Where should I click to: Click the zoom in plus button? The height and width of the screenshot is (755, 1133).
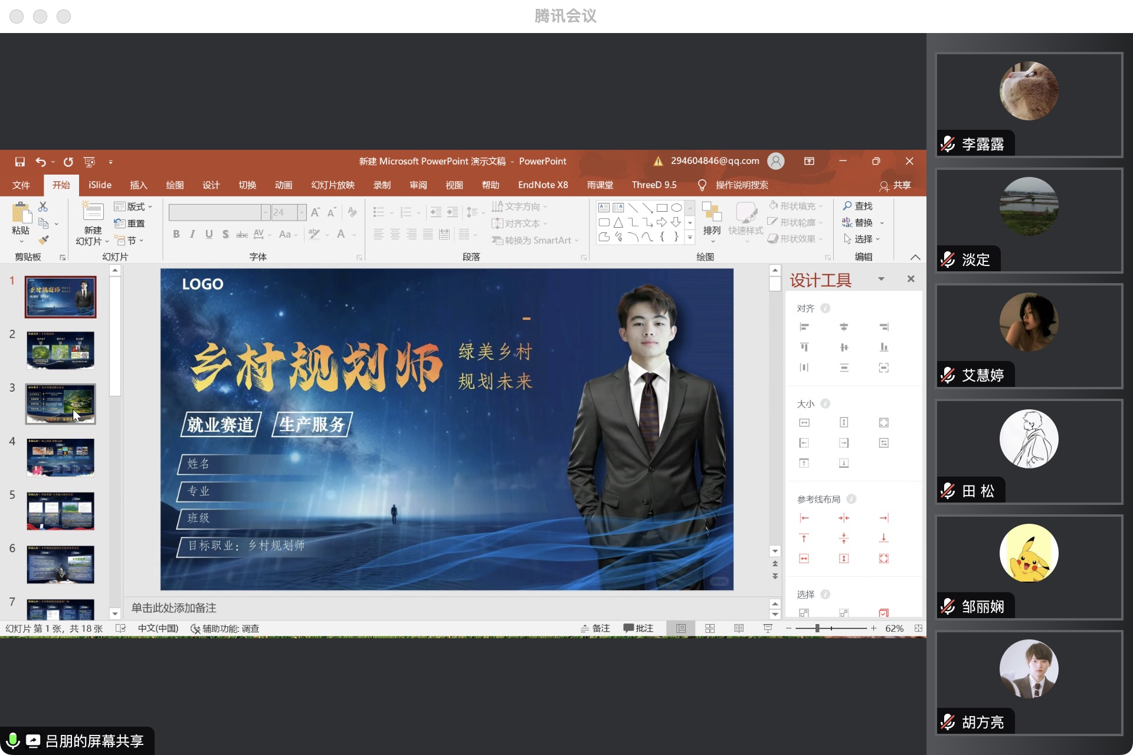coord(873,628)
